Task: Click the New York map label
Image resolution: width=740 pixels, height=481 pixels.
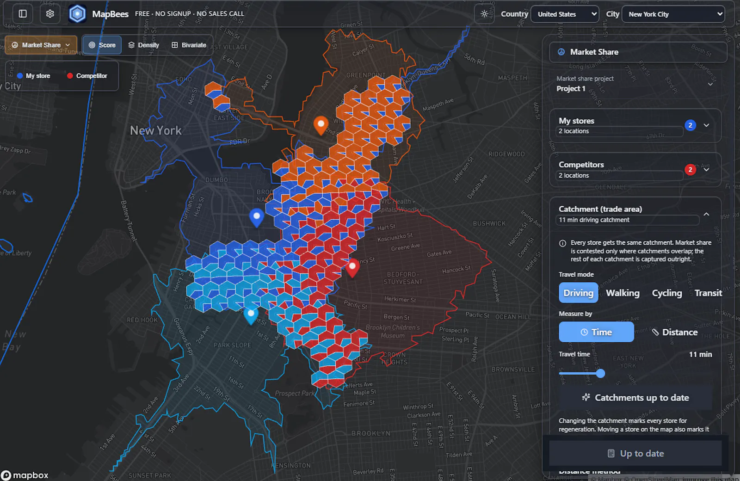Action: click(156, 131)
